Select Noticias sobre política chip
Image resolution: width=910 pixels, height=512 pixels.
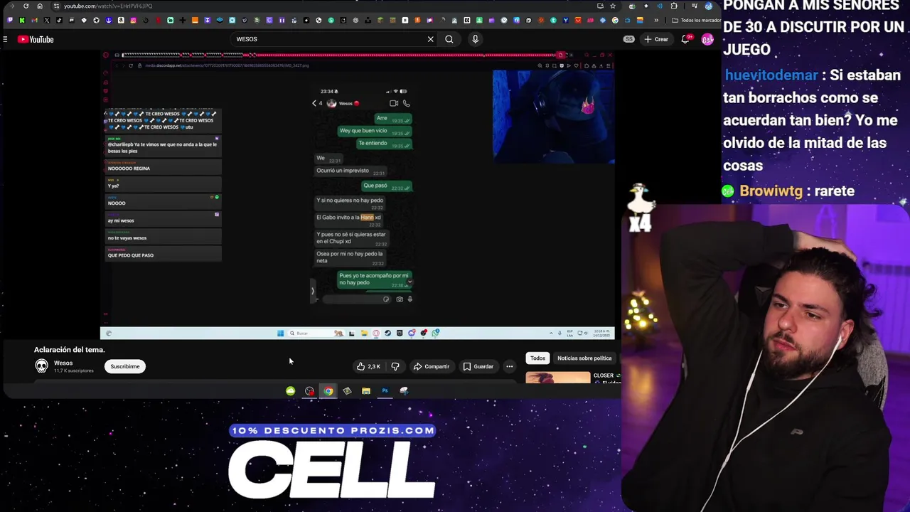(584, 358)
